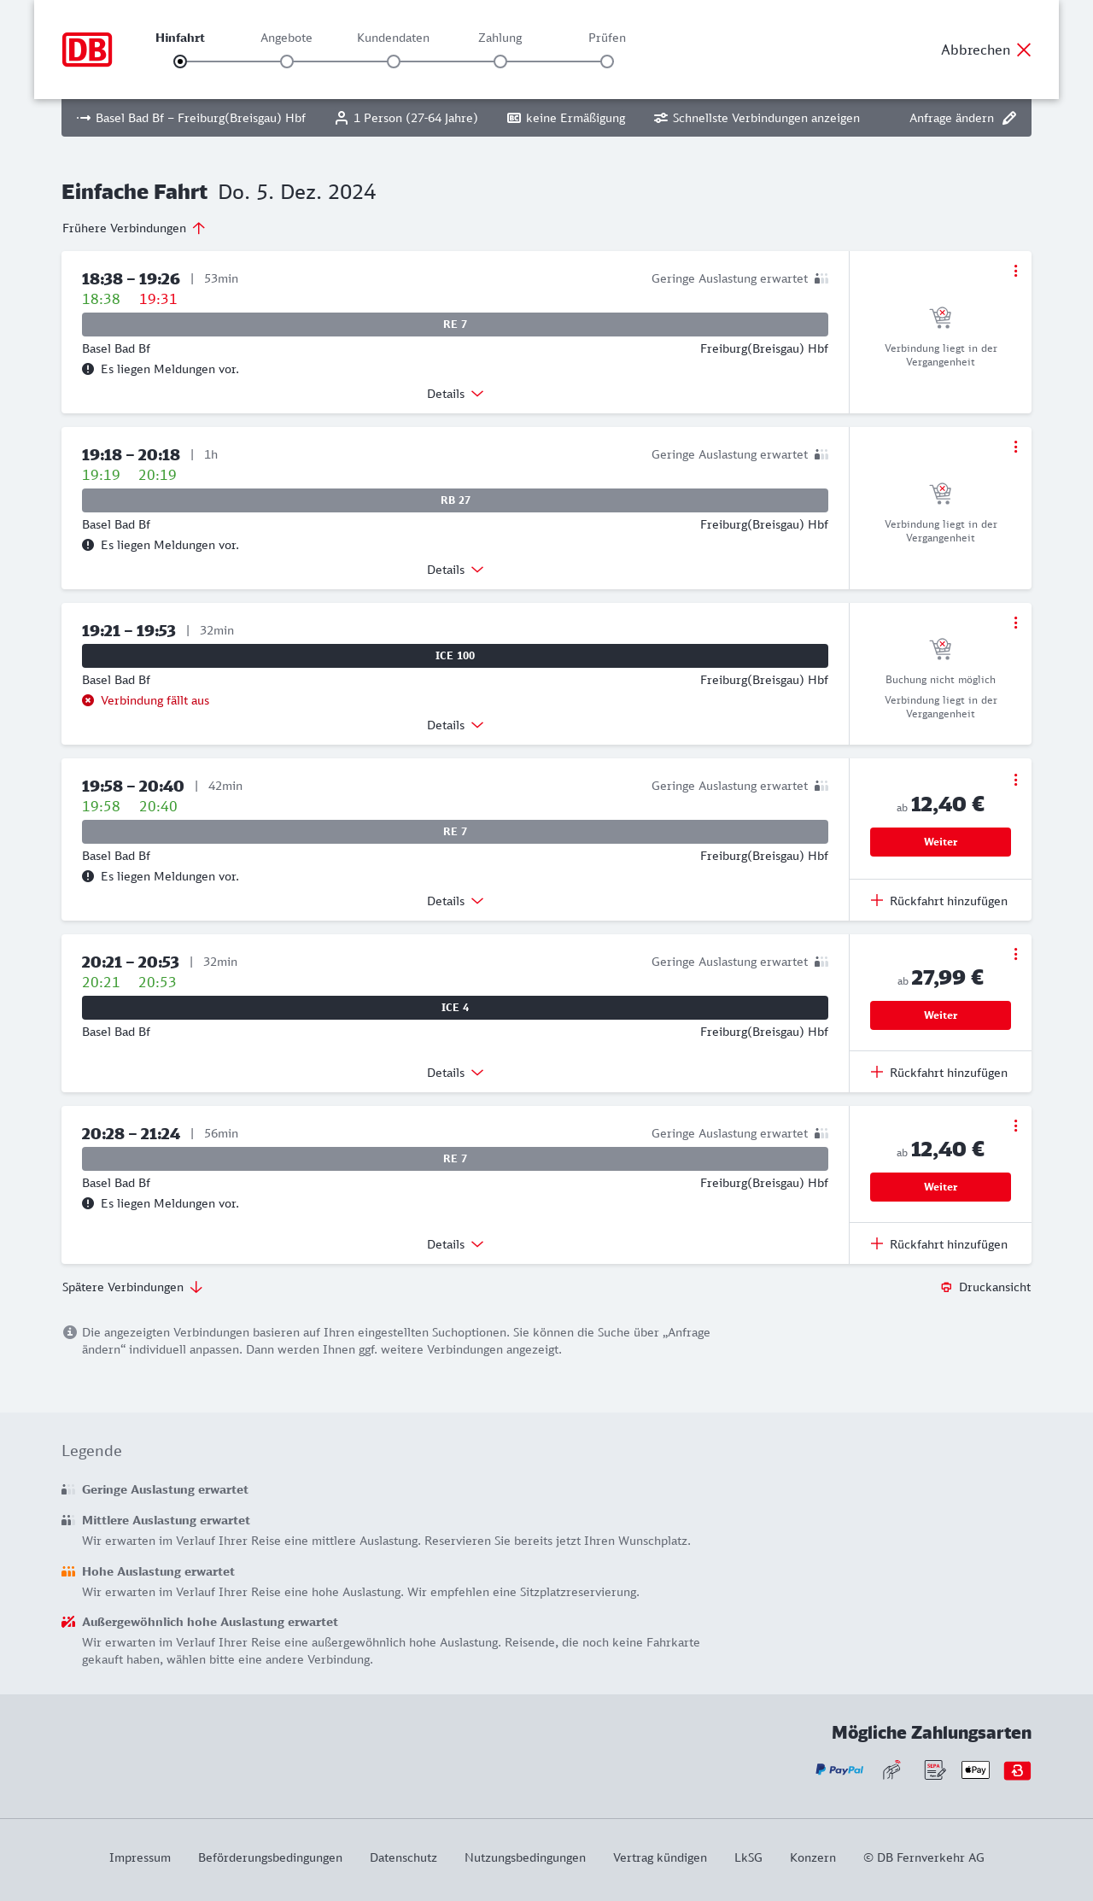Click the Druckansicht printer icon
1093x1901 pixels.
[946, 1287]
